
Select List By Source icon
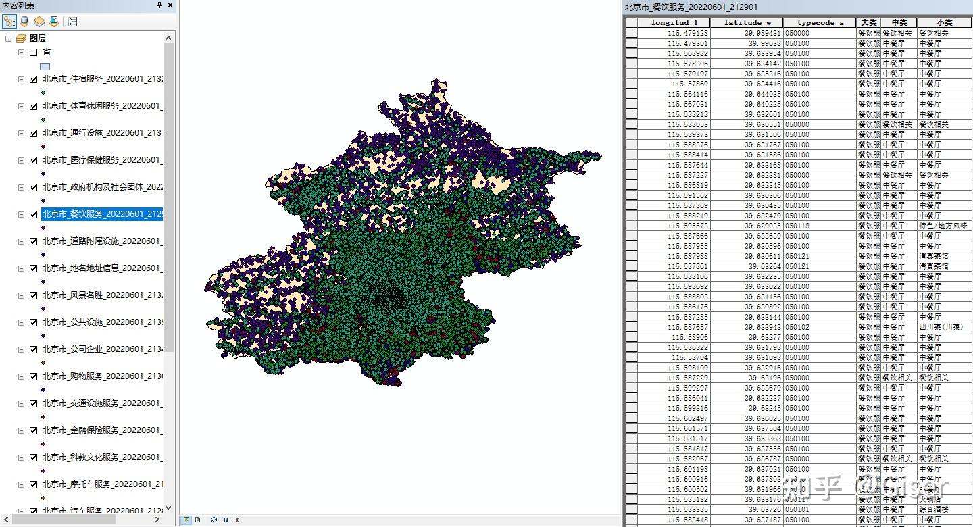24,22
